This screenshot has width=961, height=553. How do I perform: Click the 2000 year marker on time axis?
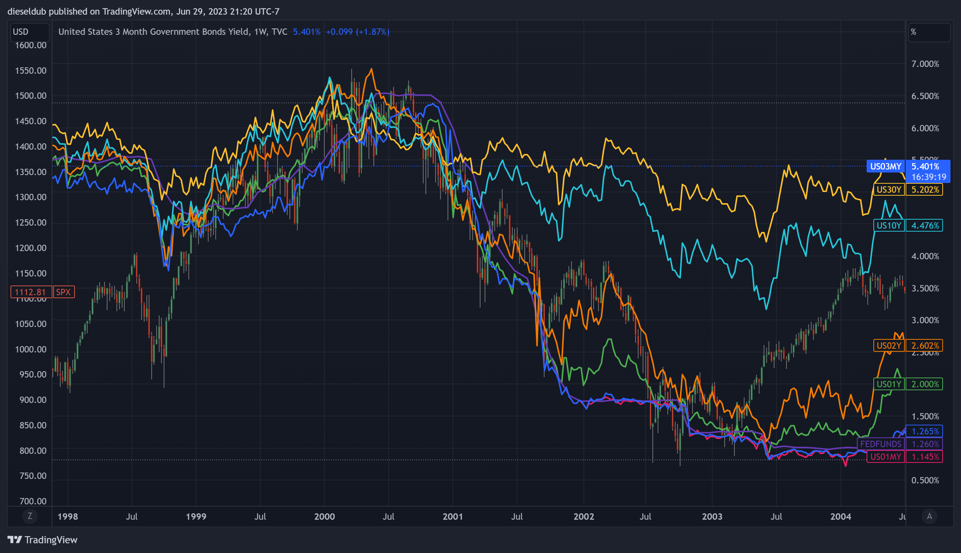click(x=324, y=517)
